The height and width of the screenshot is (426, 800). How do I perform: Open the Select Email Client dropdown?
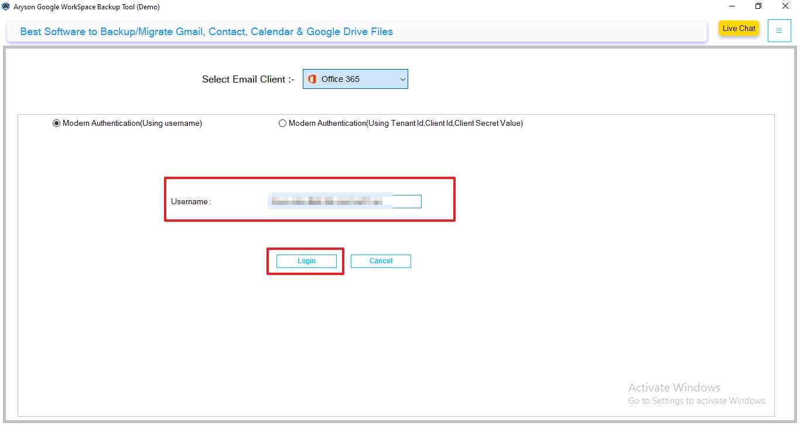[355, 79]
